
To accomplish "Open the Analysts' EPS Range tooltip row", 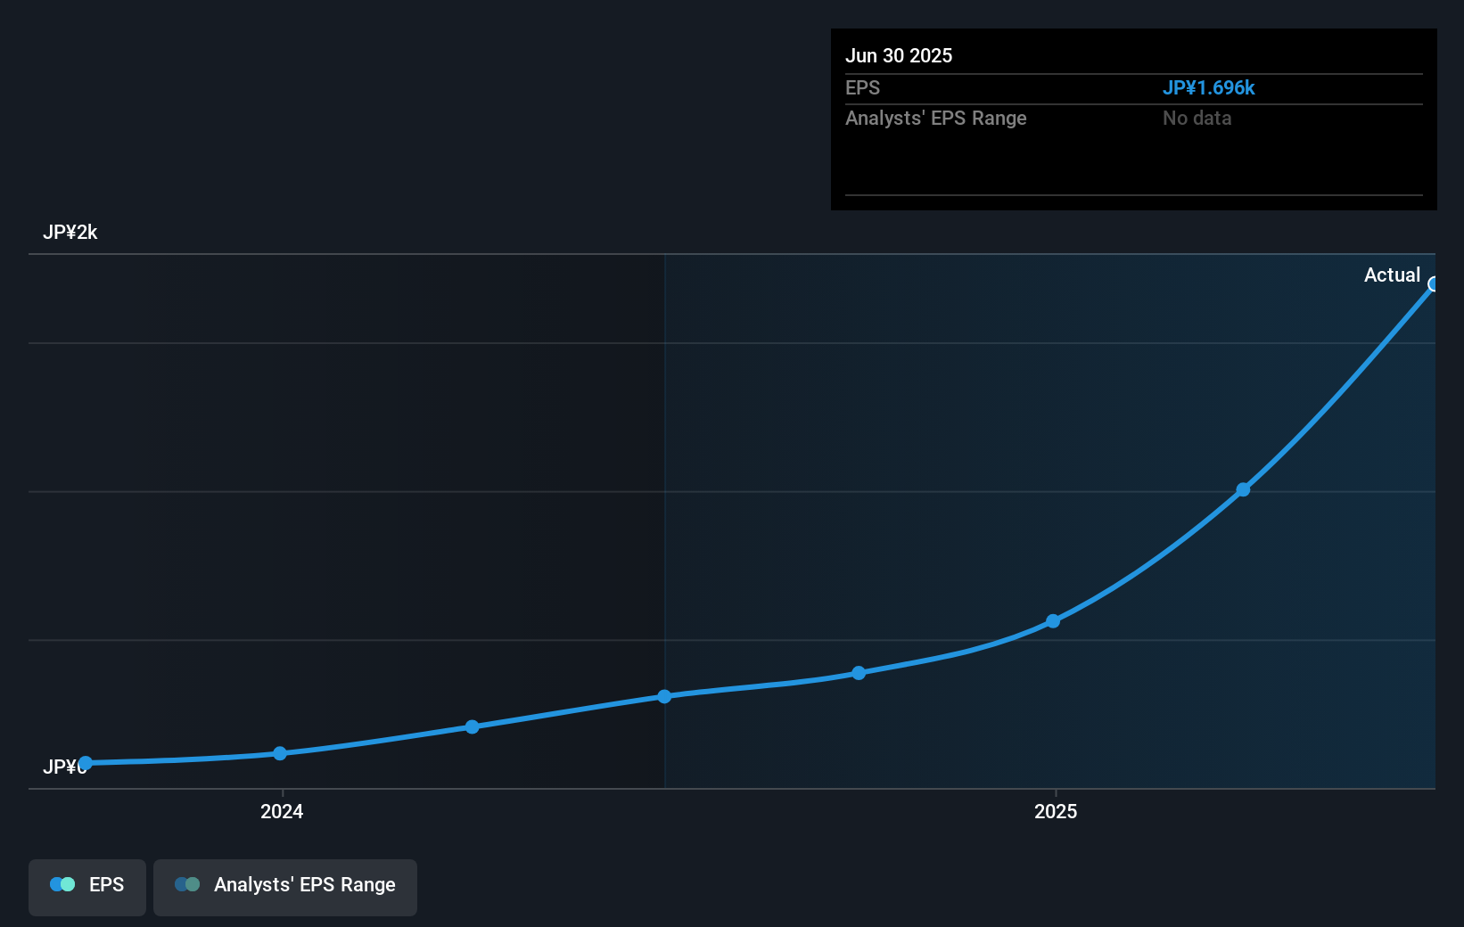I will point(935,118).
